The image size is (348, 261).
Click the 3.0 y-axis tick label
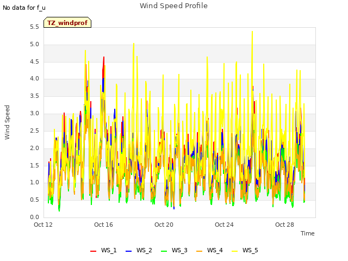pyautogui.click(x=34, y=114)
